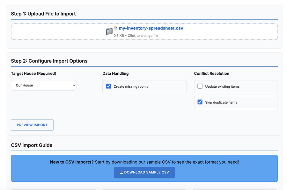
Task: Click the Conflict Resolution section label
Action: 212,73
